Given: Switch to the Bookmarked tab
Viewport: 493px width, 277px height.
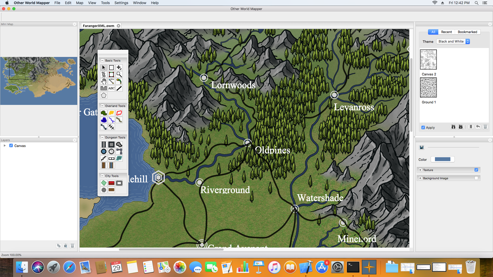Looking at the screenshot, I should (x=467, y=32).
